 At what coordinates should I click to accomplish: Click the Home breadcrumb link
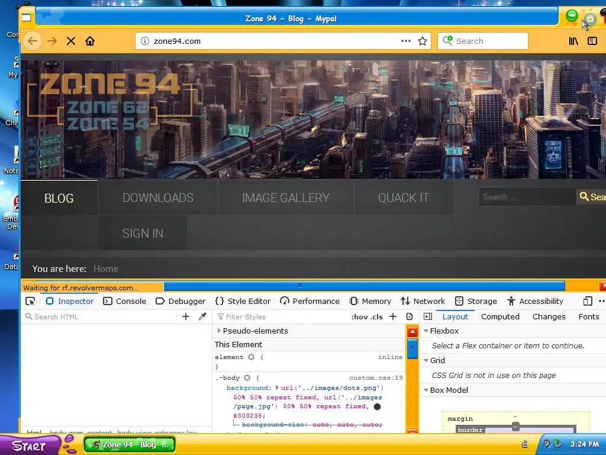105,269
